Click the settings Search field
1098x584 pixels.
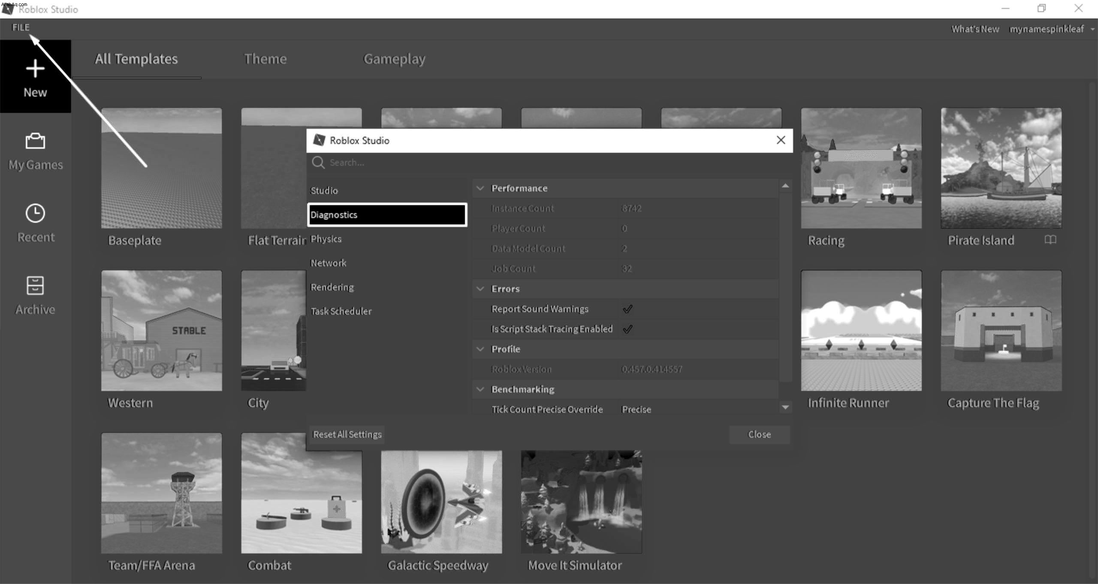[x=549, y=163]
